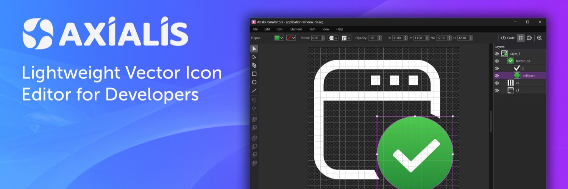
Task: Open the Icon menu
Action: coord(279,29)
